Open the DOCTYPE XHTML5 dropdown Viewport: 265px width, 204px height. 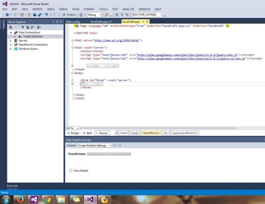[x=147, y=15]
